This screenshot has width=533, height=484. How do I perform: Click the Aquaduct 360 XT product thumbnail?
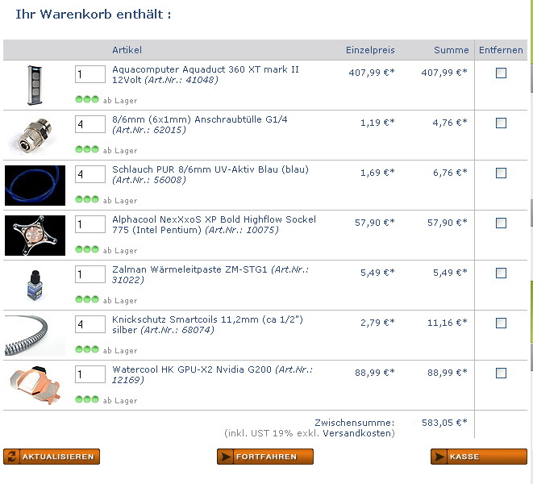pyautogui.click(x=35, y=86)
